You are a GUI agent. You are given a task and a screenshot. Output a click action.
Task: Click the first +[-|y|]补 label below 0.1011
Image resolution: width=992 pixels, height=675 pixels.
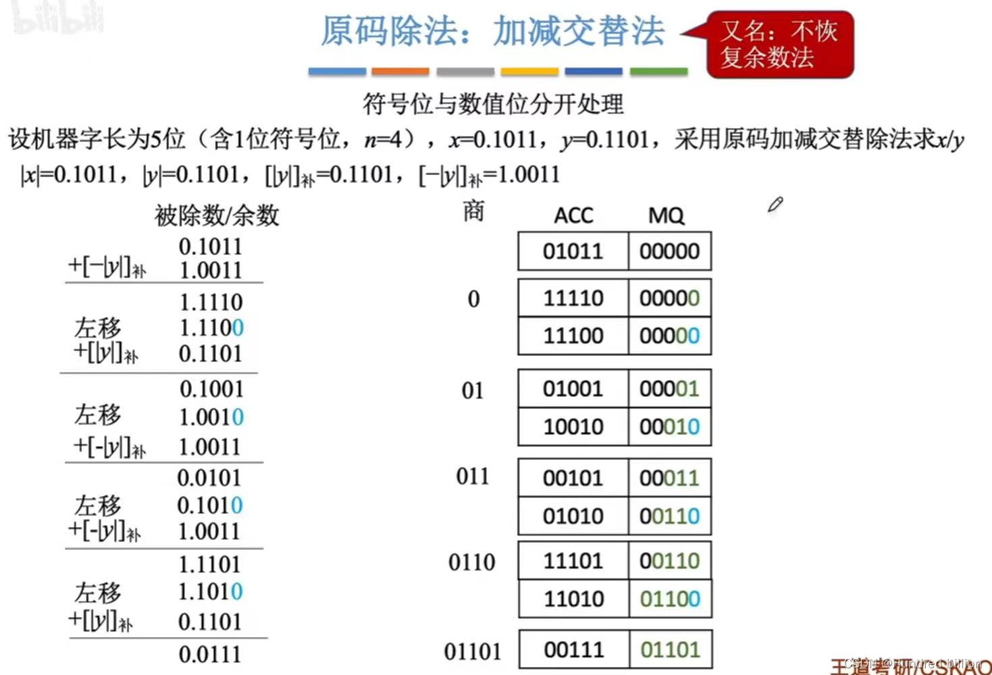tap(107, 268)
